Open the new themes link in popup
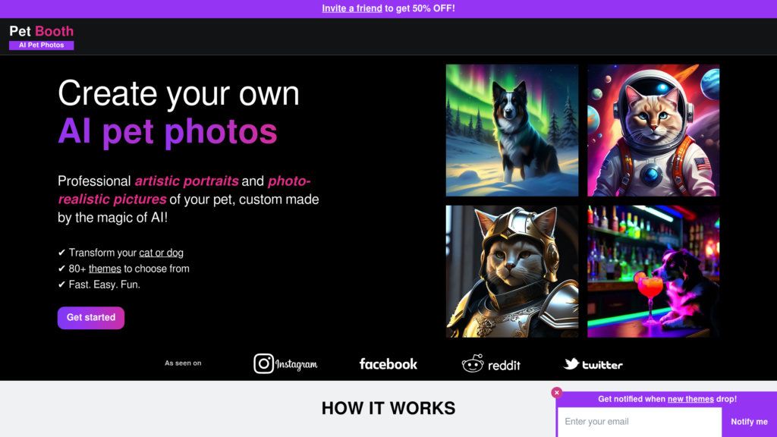This screenshot has width=777, height=437. (690, 399)
